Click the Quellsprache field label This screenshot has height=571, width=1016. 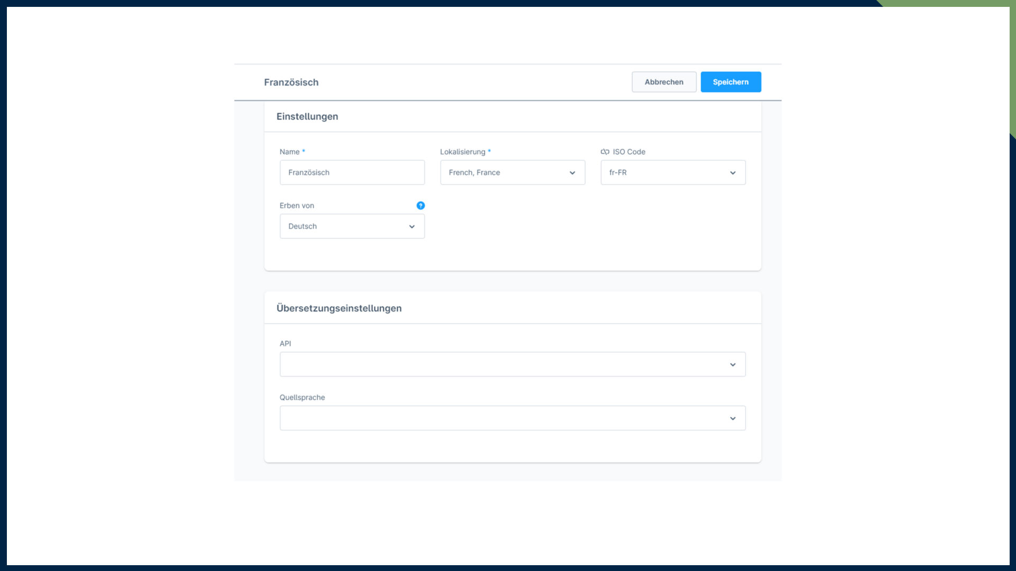302,398
